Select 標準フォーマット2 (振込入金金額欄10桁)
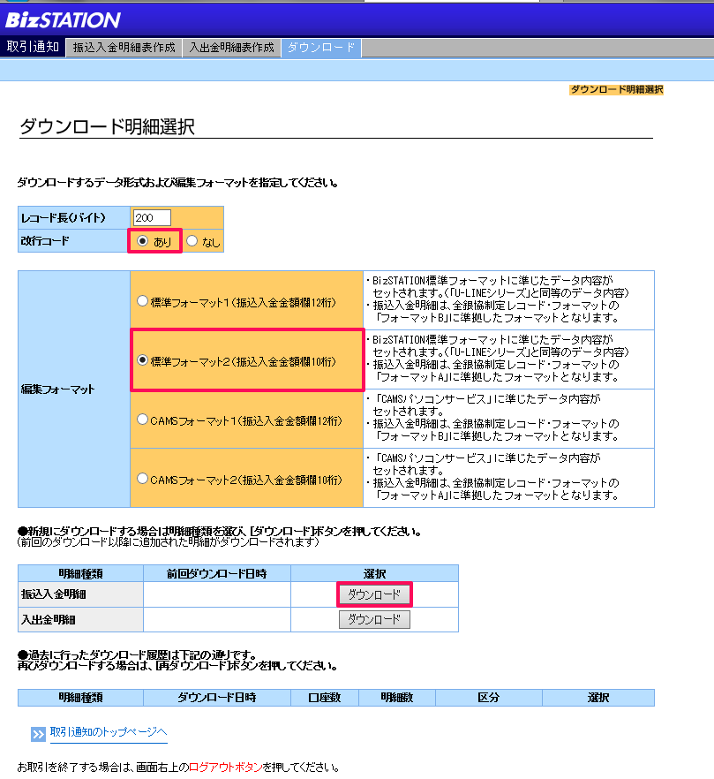714x779 pixels. (143, 360)
